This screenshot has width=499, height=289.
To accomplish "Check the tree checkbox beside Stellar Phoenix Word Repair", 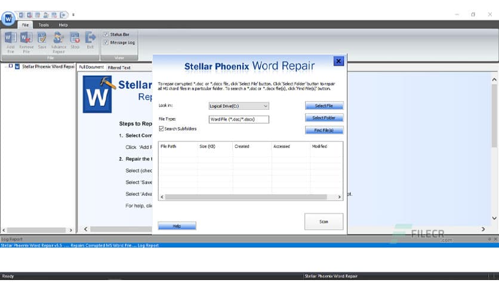I will (x=11, y=66).
